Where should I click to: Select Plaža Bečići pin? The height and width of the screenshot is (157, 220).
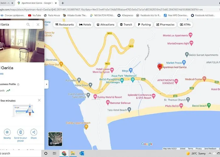point(181,106)
